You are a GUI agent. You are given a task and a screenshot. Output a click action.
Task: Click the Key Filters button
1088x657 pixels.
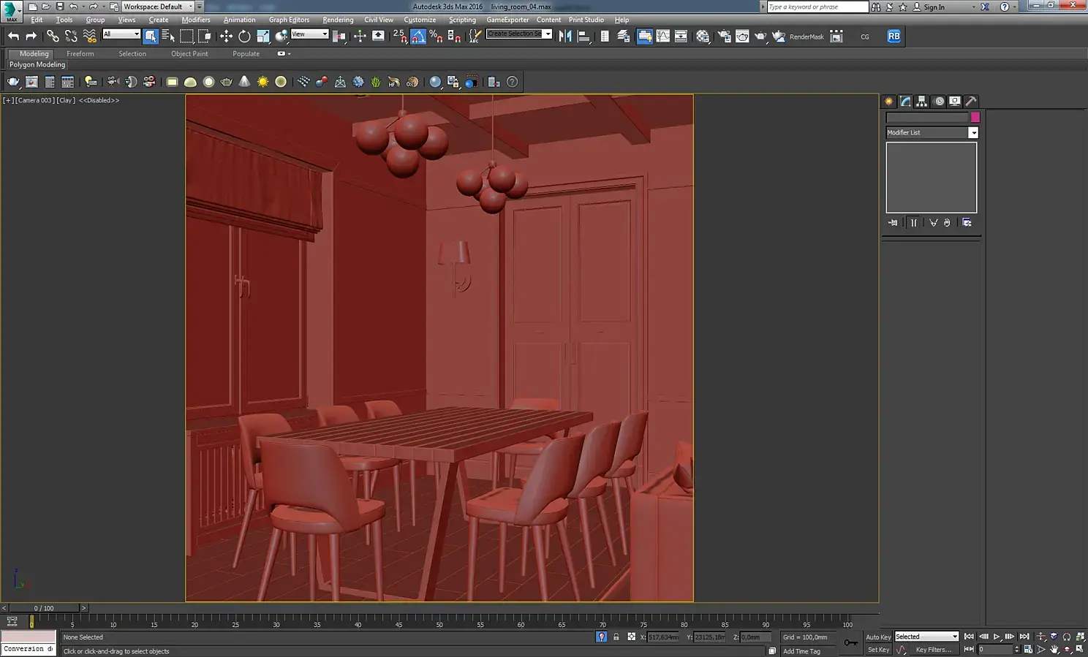tap(934, 650)
